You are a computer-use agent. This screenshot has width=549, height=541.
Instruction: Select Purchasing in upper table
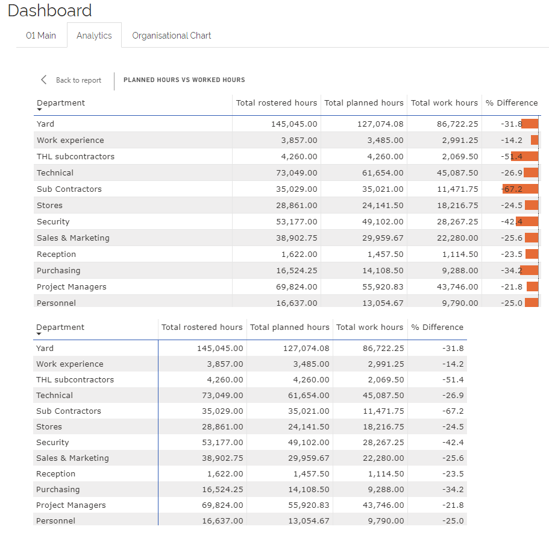coord(58,270)
